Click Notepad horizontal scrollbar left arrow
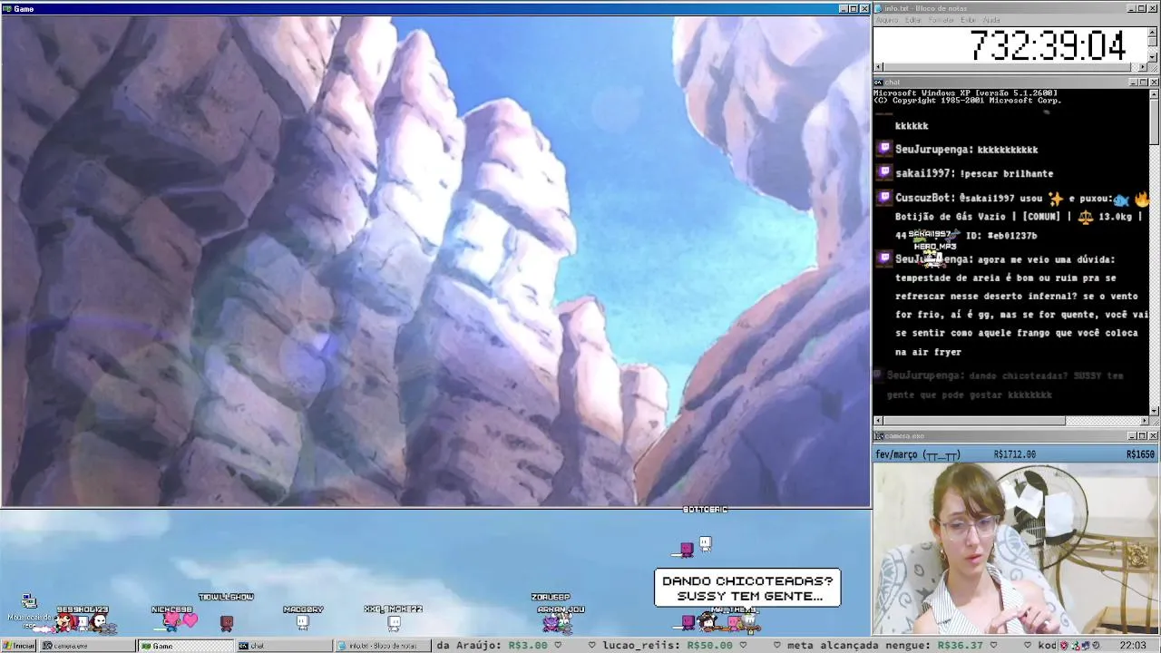This screenshot has height=653, width=1161. 878,67
